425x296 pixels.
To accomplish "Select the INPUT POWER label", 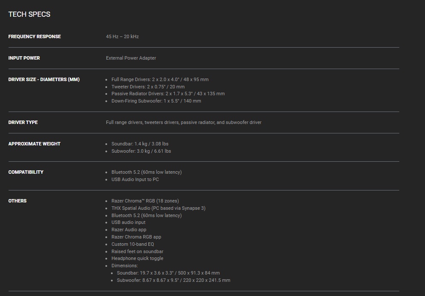I will 24,58.
